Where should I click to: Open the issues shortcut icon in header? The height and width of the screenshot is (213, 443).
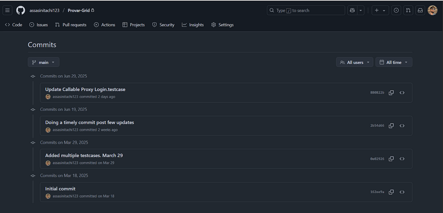coord(396,10)
